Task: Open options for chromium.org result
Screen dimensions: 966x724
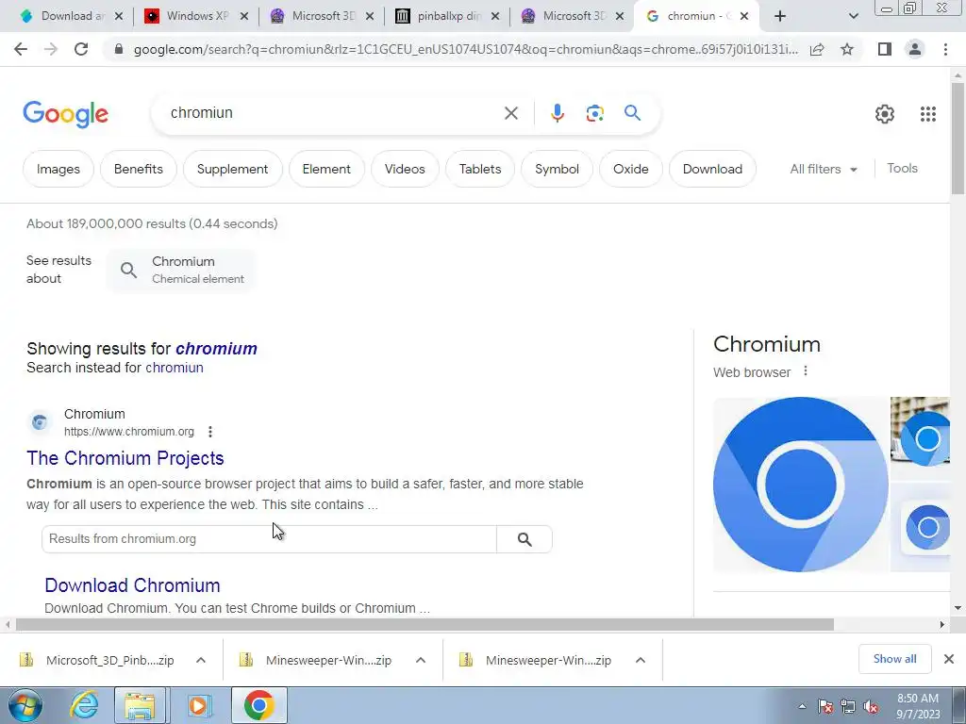Action: 210,432
